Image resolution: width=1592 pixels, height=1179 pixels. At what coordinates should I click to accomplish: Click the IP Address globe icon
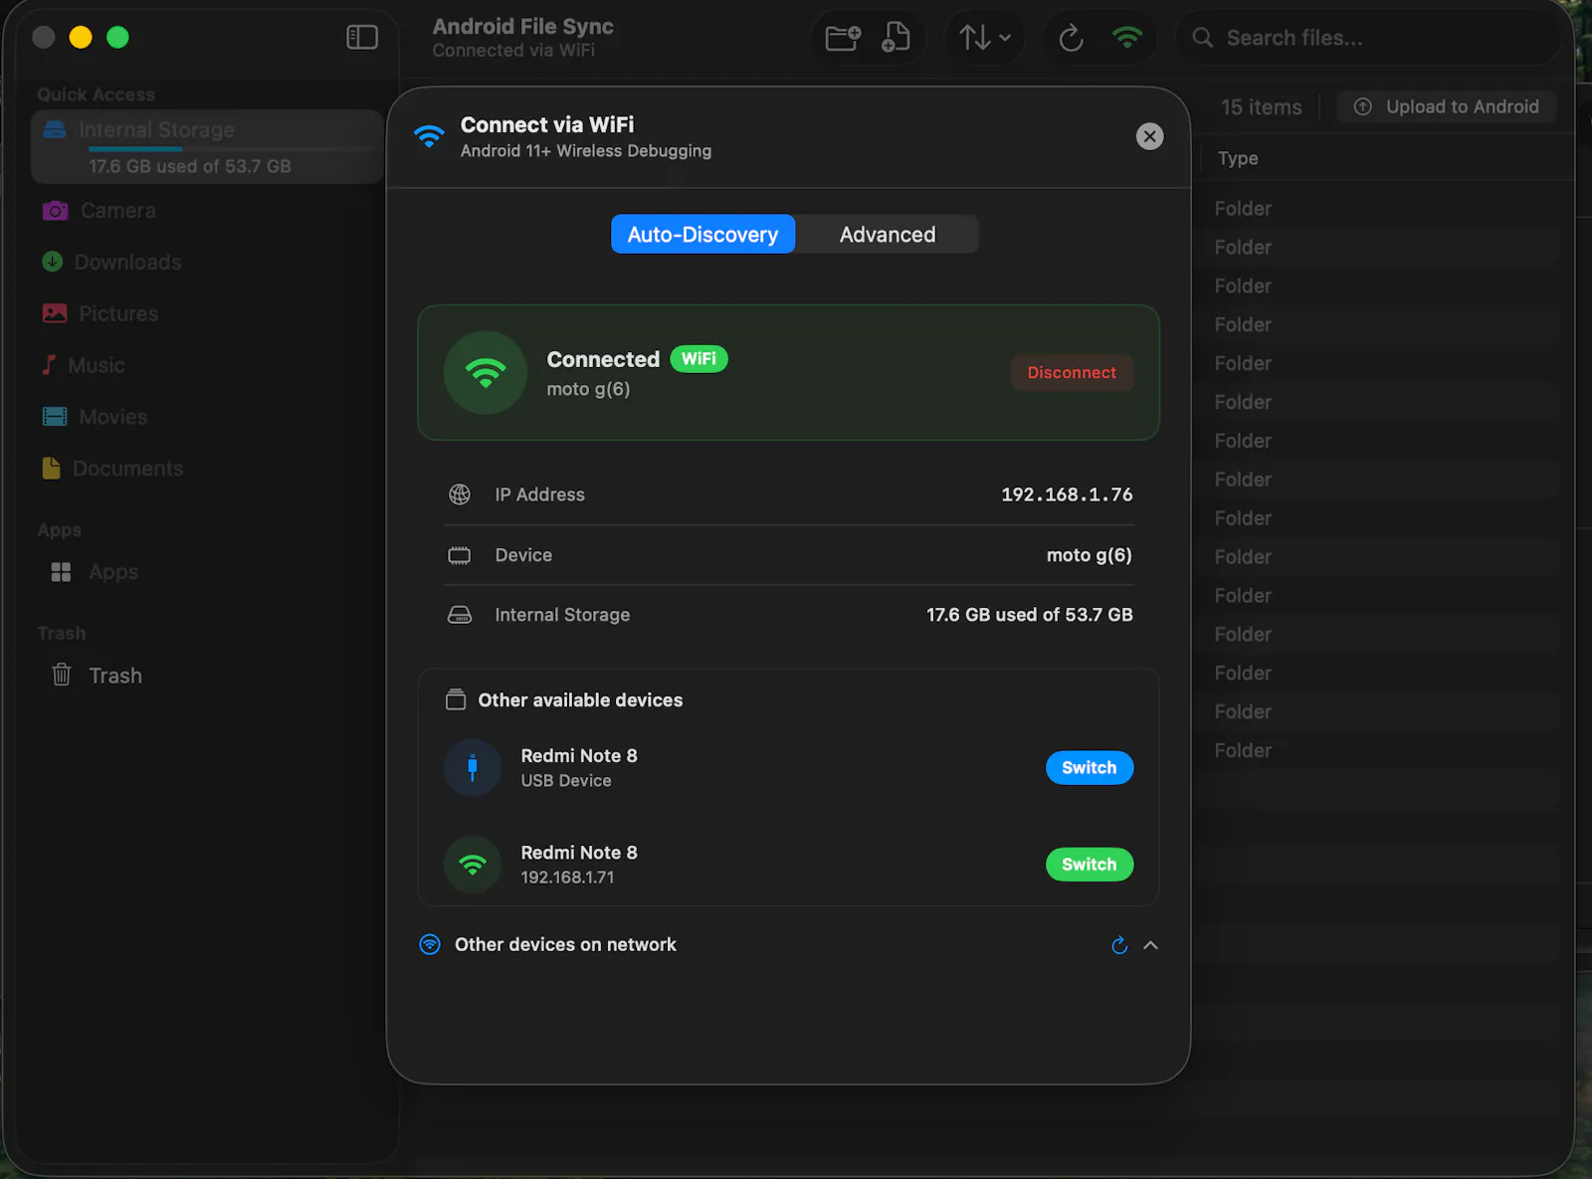tap(460, 494)
